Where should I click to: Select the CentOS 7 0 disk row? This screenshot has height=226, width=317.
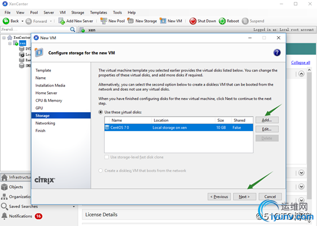point(179,128)
